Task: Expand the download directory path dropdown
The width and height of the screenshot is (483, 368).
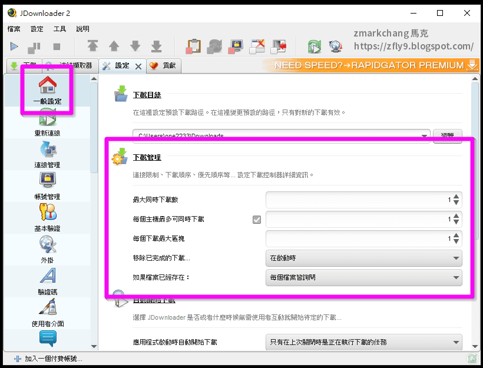Action: [x=424, y=135]
